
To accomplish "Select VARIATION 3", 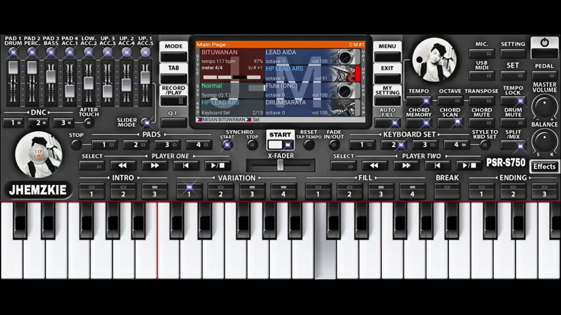I will click(x=252, y=191).
